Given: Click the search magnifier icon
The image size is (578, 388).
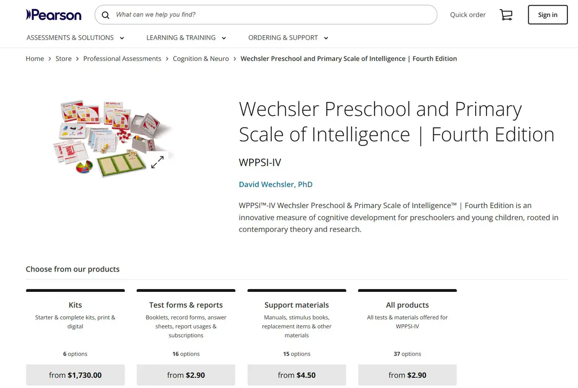Looking at the screenshot, I should (106, 15).
